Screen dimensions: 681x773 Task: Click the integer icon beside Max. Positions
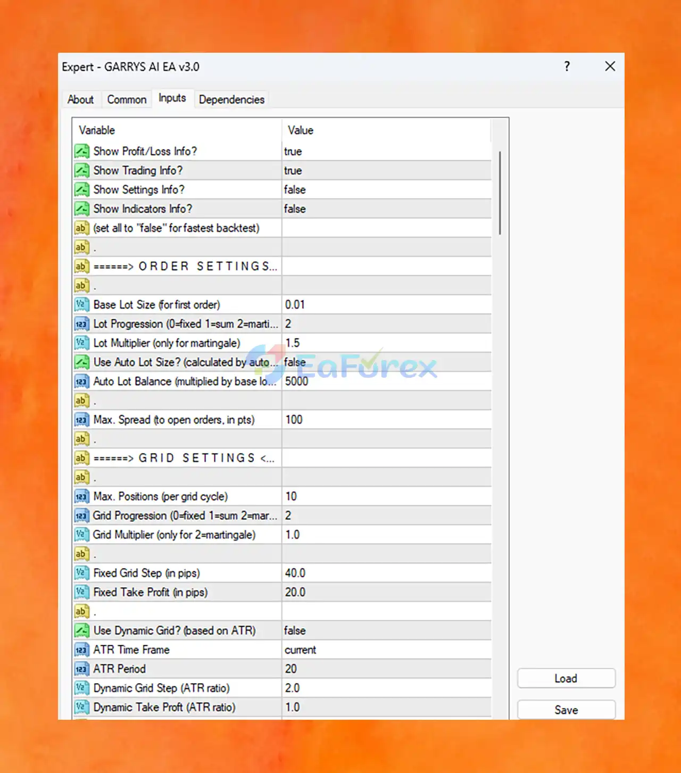click(x=81, y=496)
